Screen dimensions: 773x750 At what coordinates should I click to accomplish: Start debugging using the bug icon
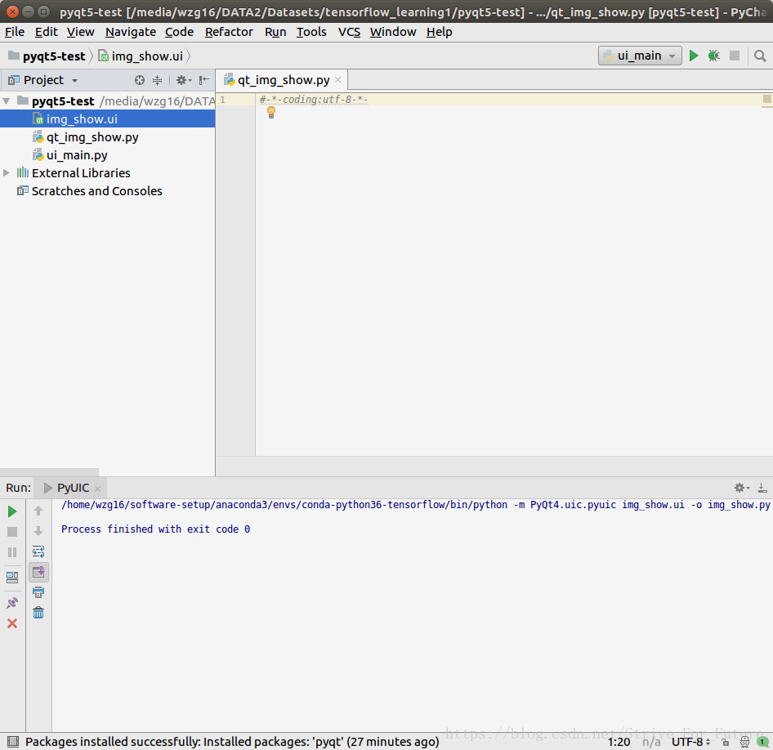713,55
